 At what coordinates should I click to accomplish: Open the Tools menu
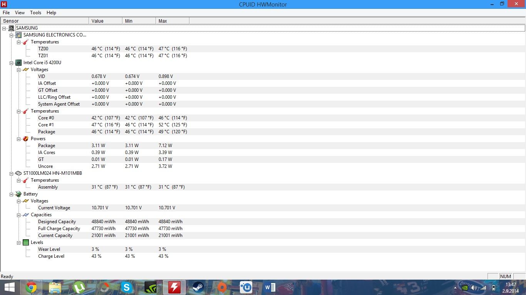[35, 13]
